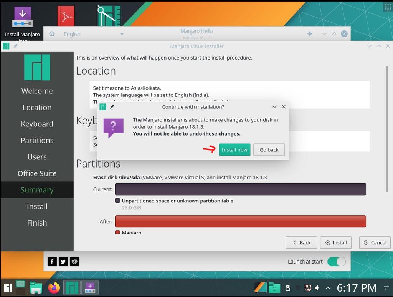Viewport: 393px width, 297px height.
Task: Click 'Set timezone to Asia/Kolkata.' text
Action: point(127,88)
